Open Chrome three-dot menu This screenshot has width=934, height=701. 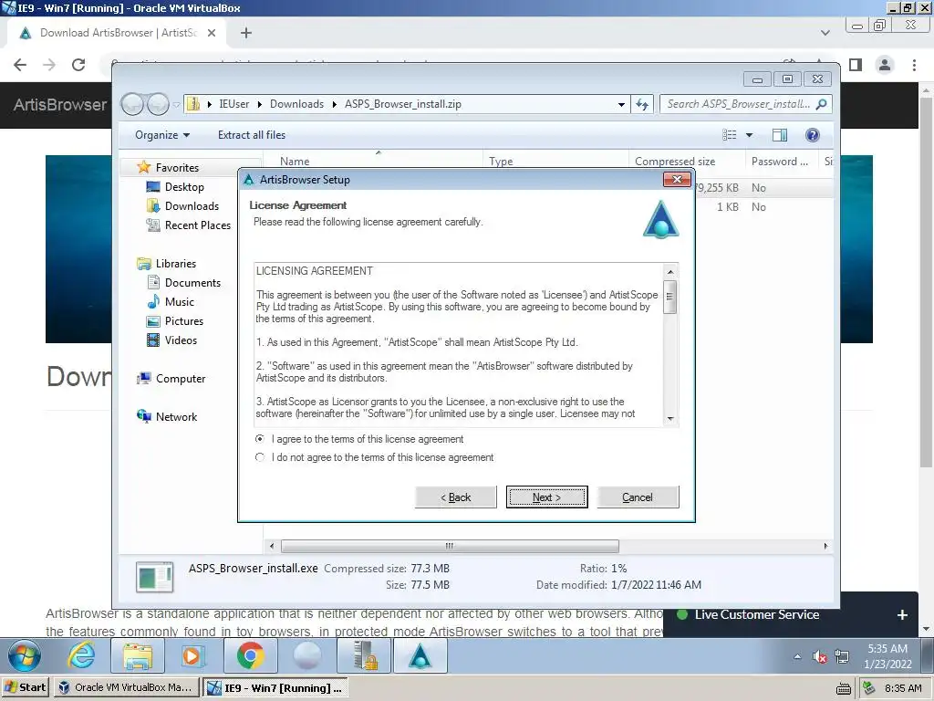click(914, 65)
